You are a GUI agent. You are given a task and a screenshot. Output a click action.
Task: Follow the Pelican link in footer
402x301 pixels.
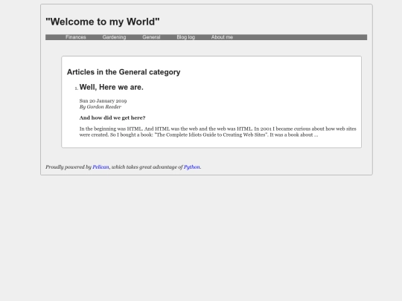click(x=100, y=167)
